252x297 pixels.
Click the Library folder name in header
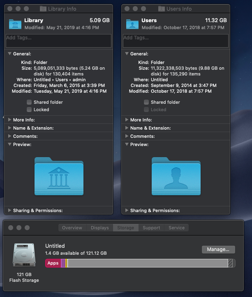point(34,20)
